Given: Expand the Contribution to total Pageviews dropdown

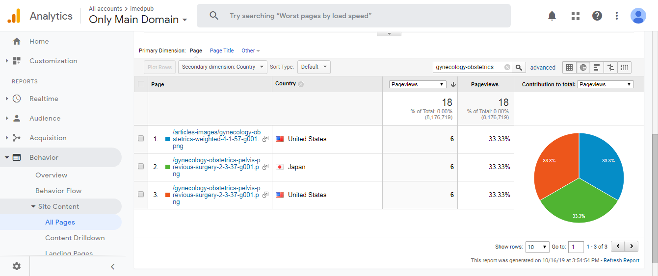Looking at the screenshot, I should [605, 84].
